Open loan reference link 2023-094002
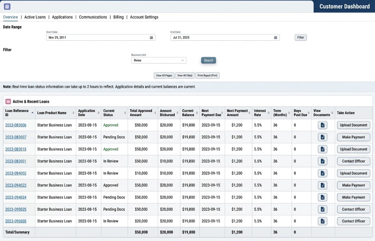This screenshot has height=241, width=375. (x=16, y=173)
